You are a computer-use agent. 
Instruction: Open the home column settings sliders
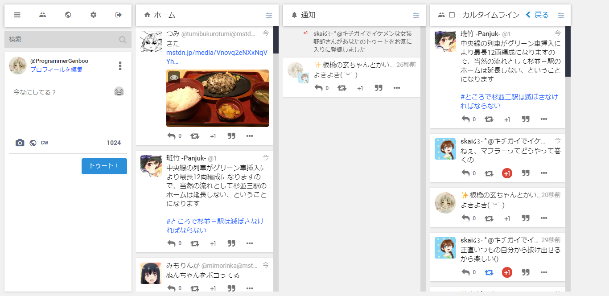click(269, 15)
